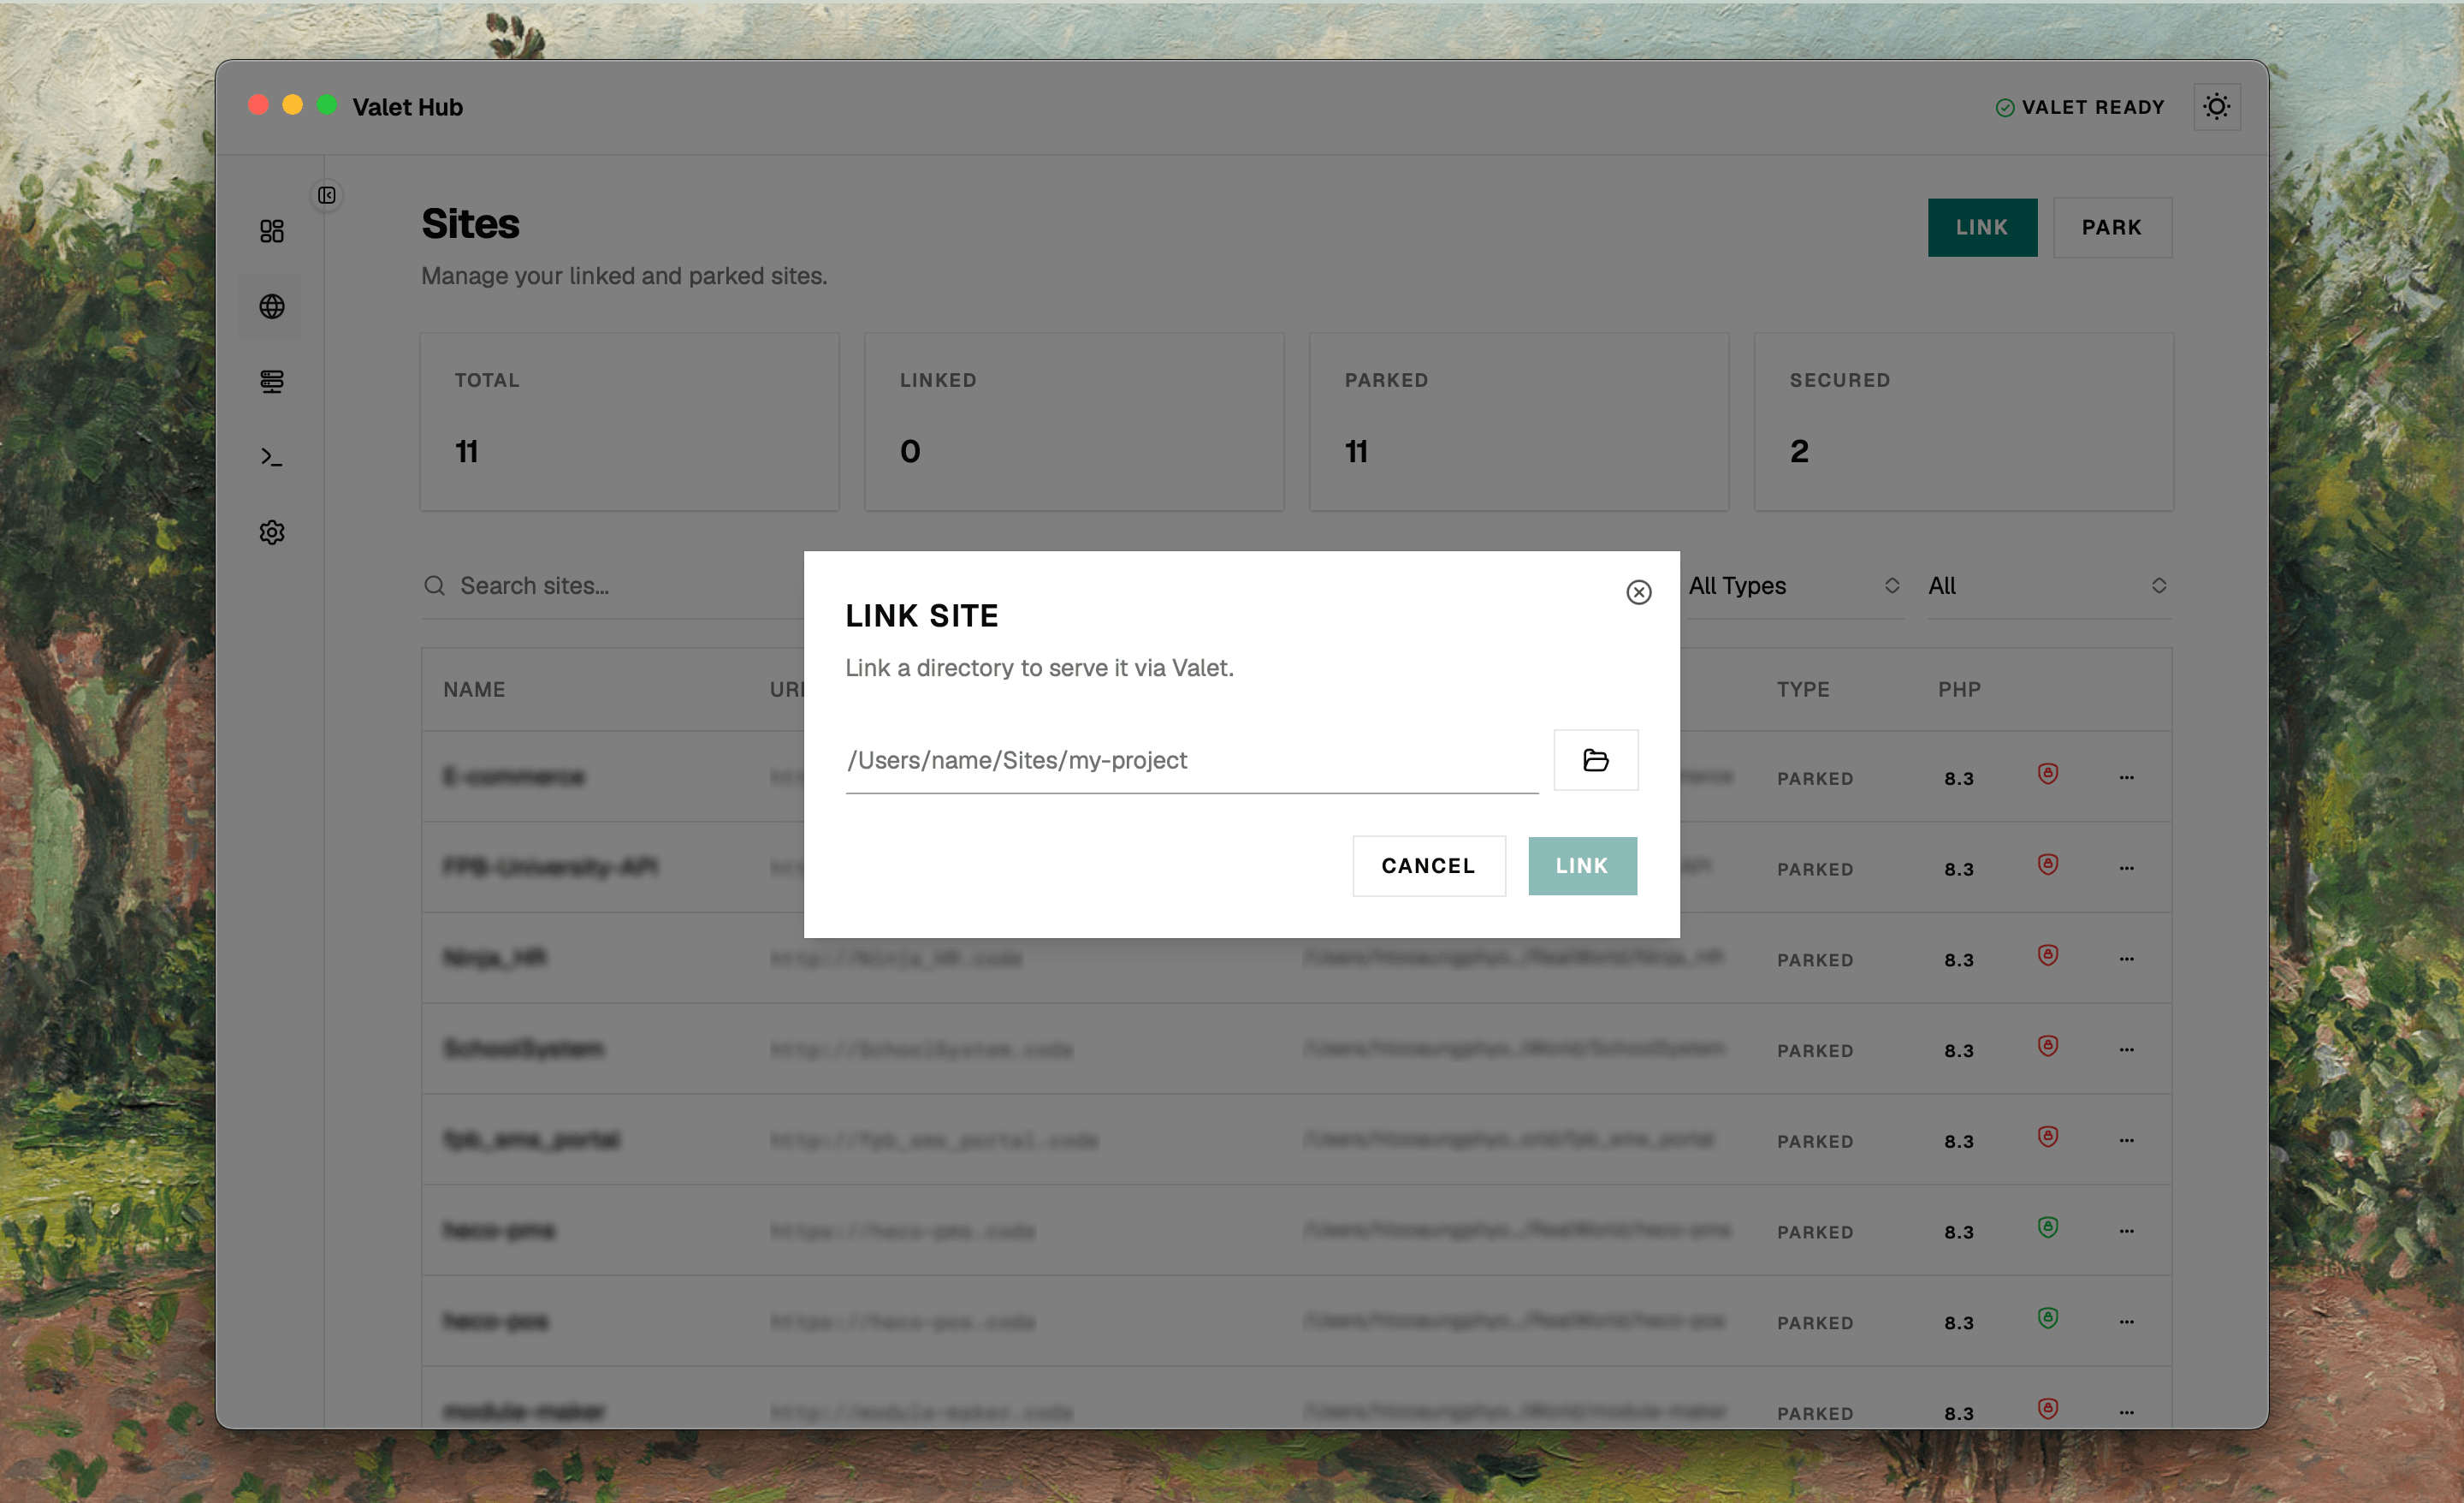This screenshot has height=1503, width=2464.
Task: Click the Ninja_HR site name
Action: click(x=495, y=959)
